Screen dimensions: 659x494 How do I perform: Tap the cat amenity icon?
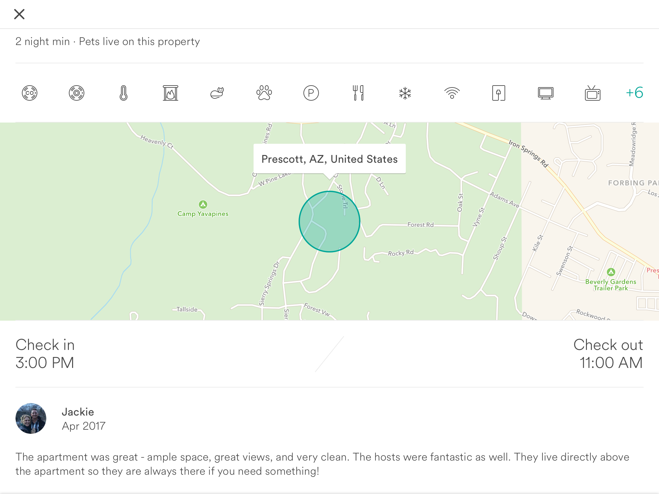pyautogui.click(x=217, y=93)
